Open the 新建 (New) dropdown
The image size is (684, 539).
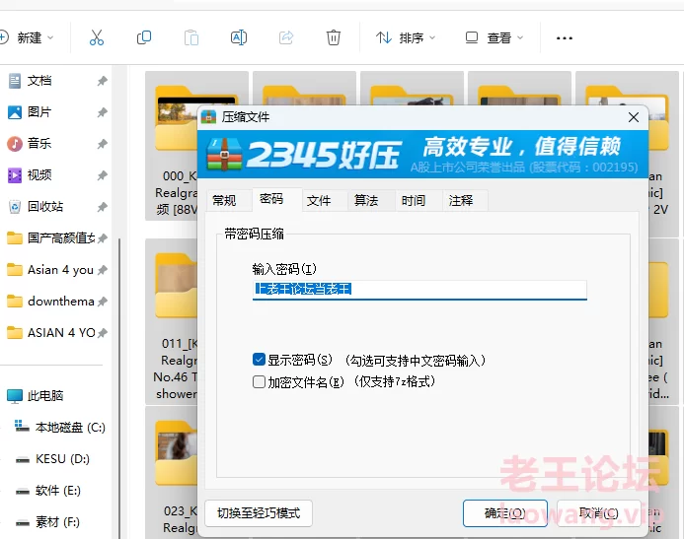[x=27, y=37]
